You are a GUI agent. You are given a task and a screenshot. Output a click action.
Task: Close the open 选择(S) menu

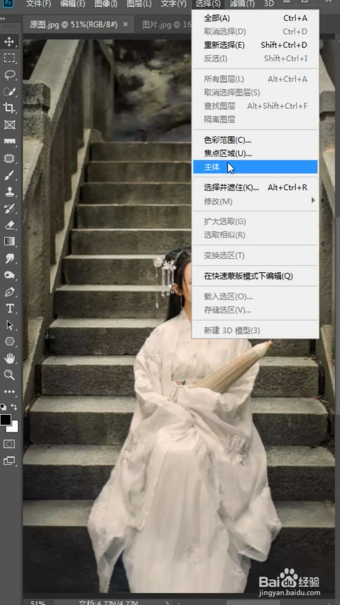tap(208, 4)
